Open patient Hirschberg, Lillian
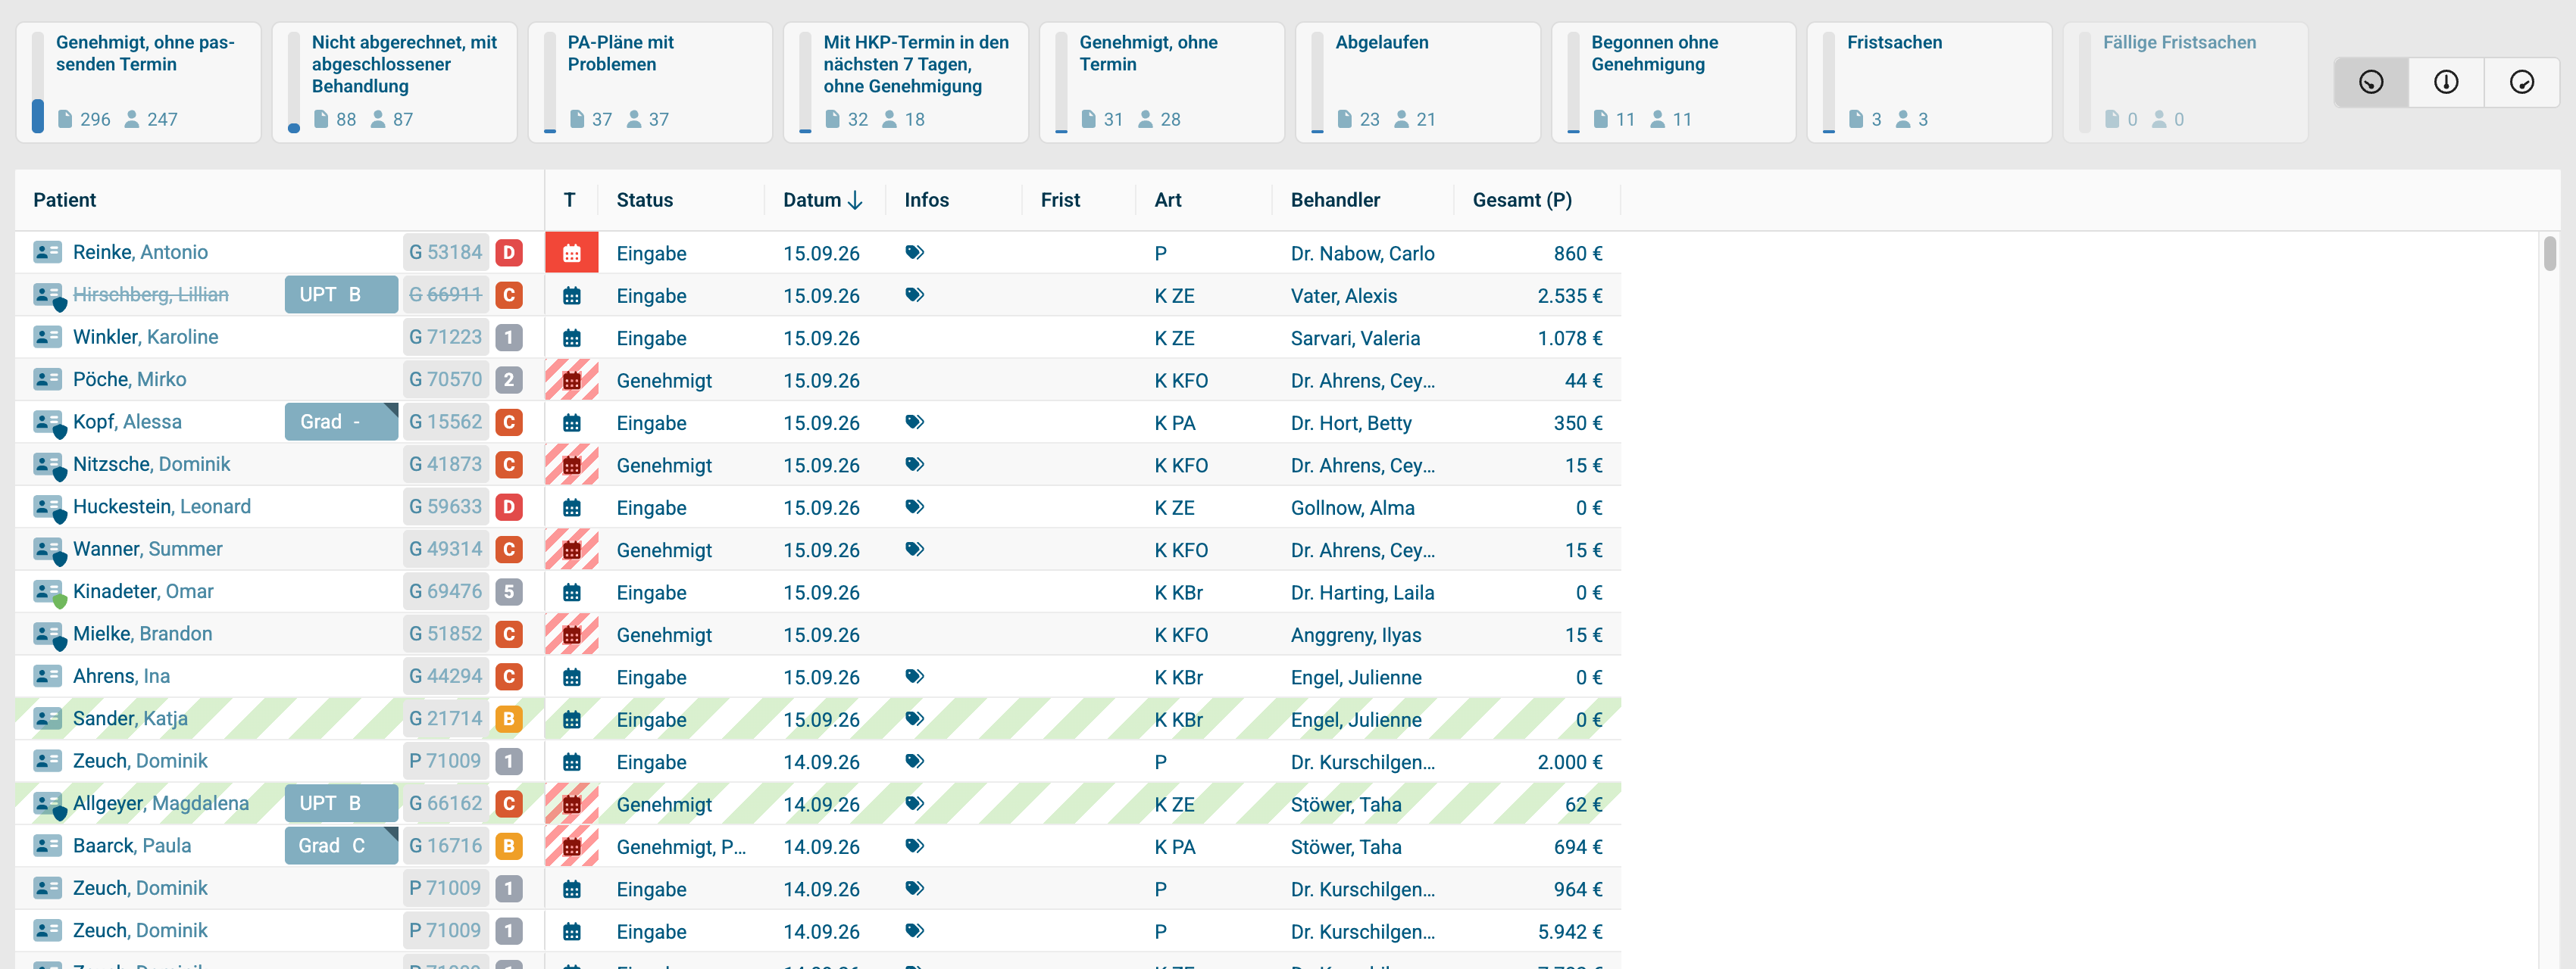Image resolution: width=2576 pixels, height=969 pixels. click(150, 294)
